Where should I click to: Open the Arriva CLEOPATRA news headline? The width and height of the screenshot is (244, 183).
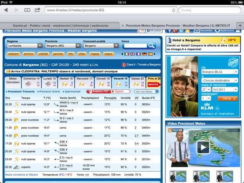point(64,71)
